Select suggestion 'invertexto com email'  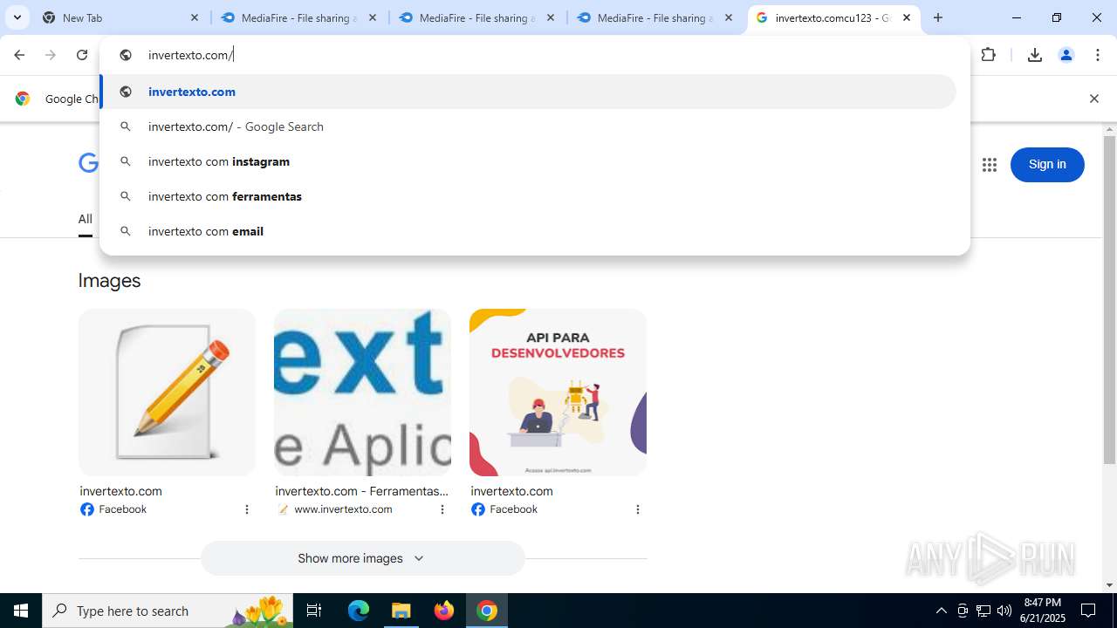[x=528, y=231]
